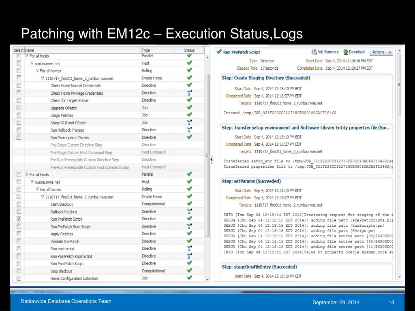Click "Step: Create Staging Directory (Succeeded)" heading
Image resolution: width=415 pixels, height=311 pixels.
[266, 78]
